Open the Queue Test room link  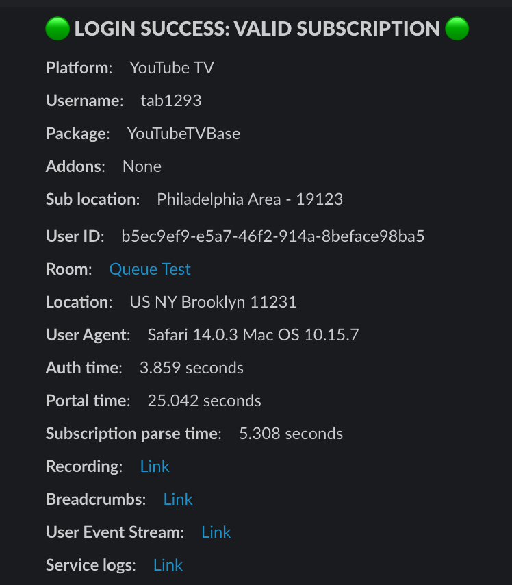coord(150,269)
